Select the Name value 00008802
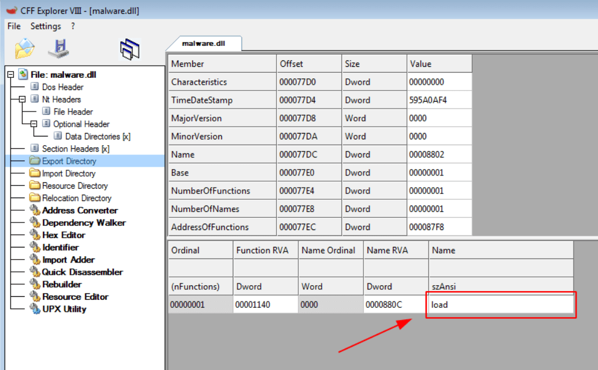 pyautogui.click(x=440, y=155)
